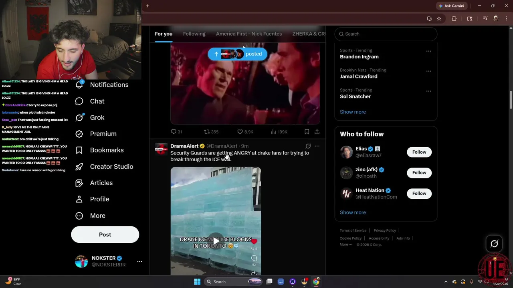Open Cookie Policy link
Viewport: 513px width, 288px height.
click(351, 238)
